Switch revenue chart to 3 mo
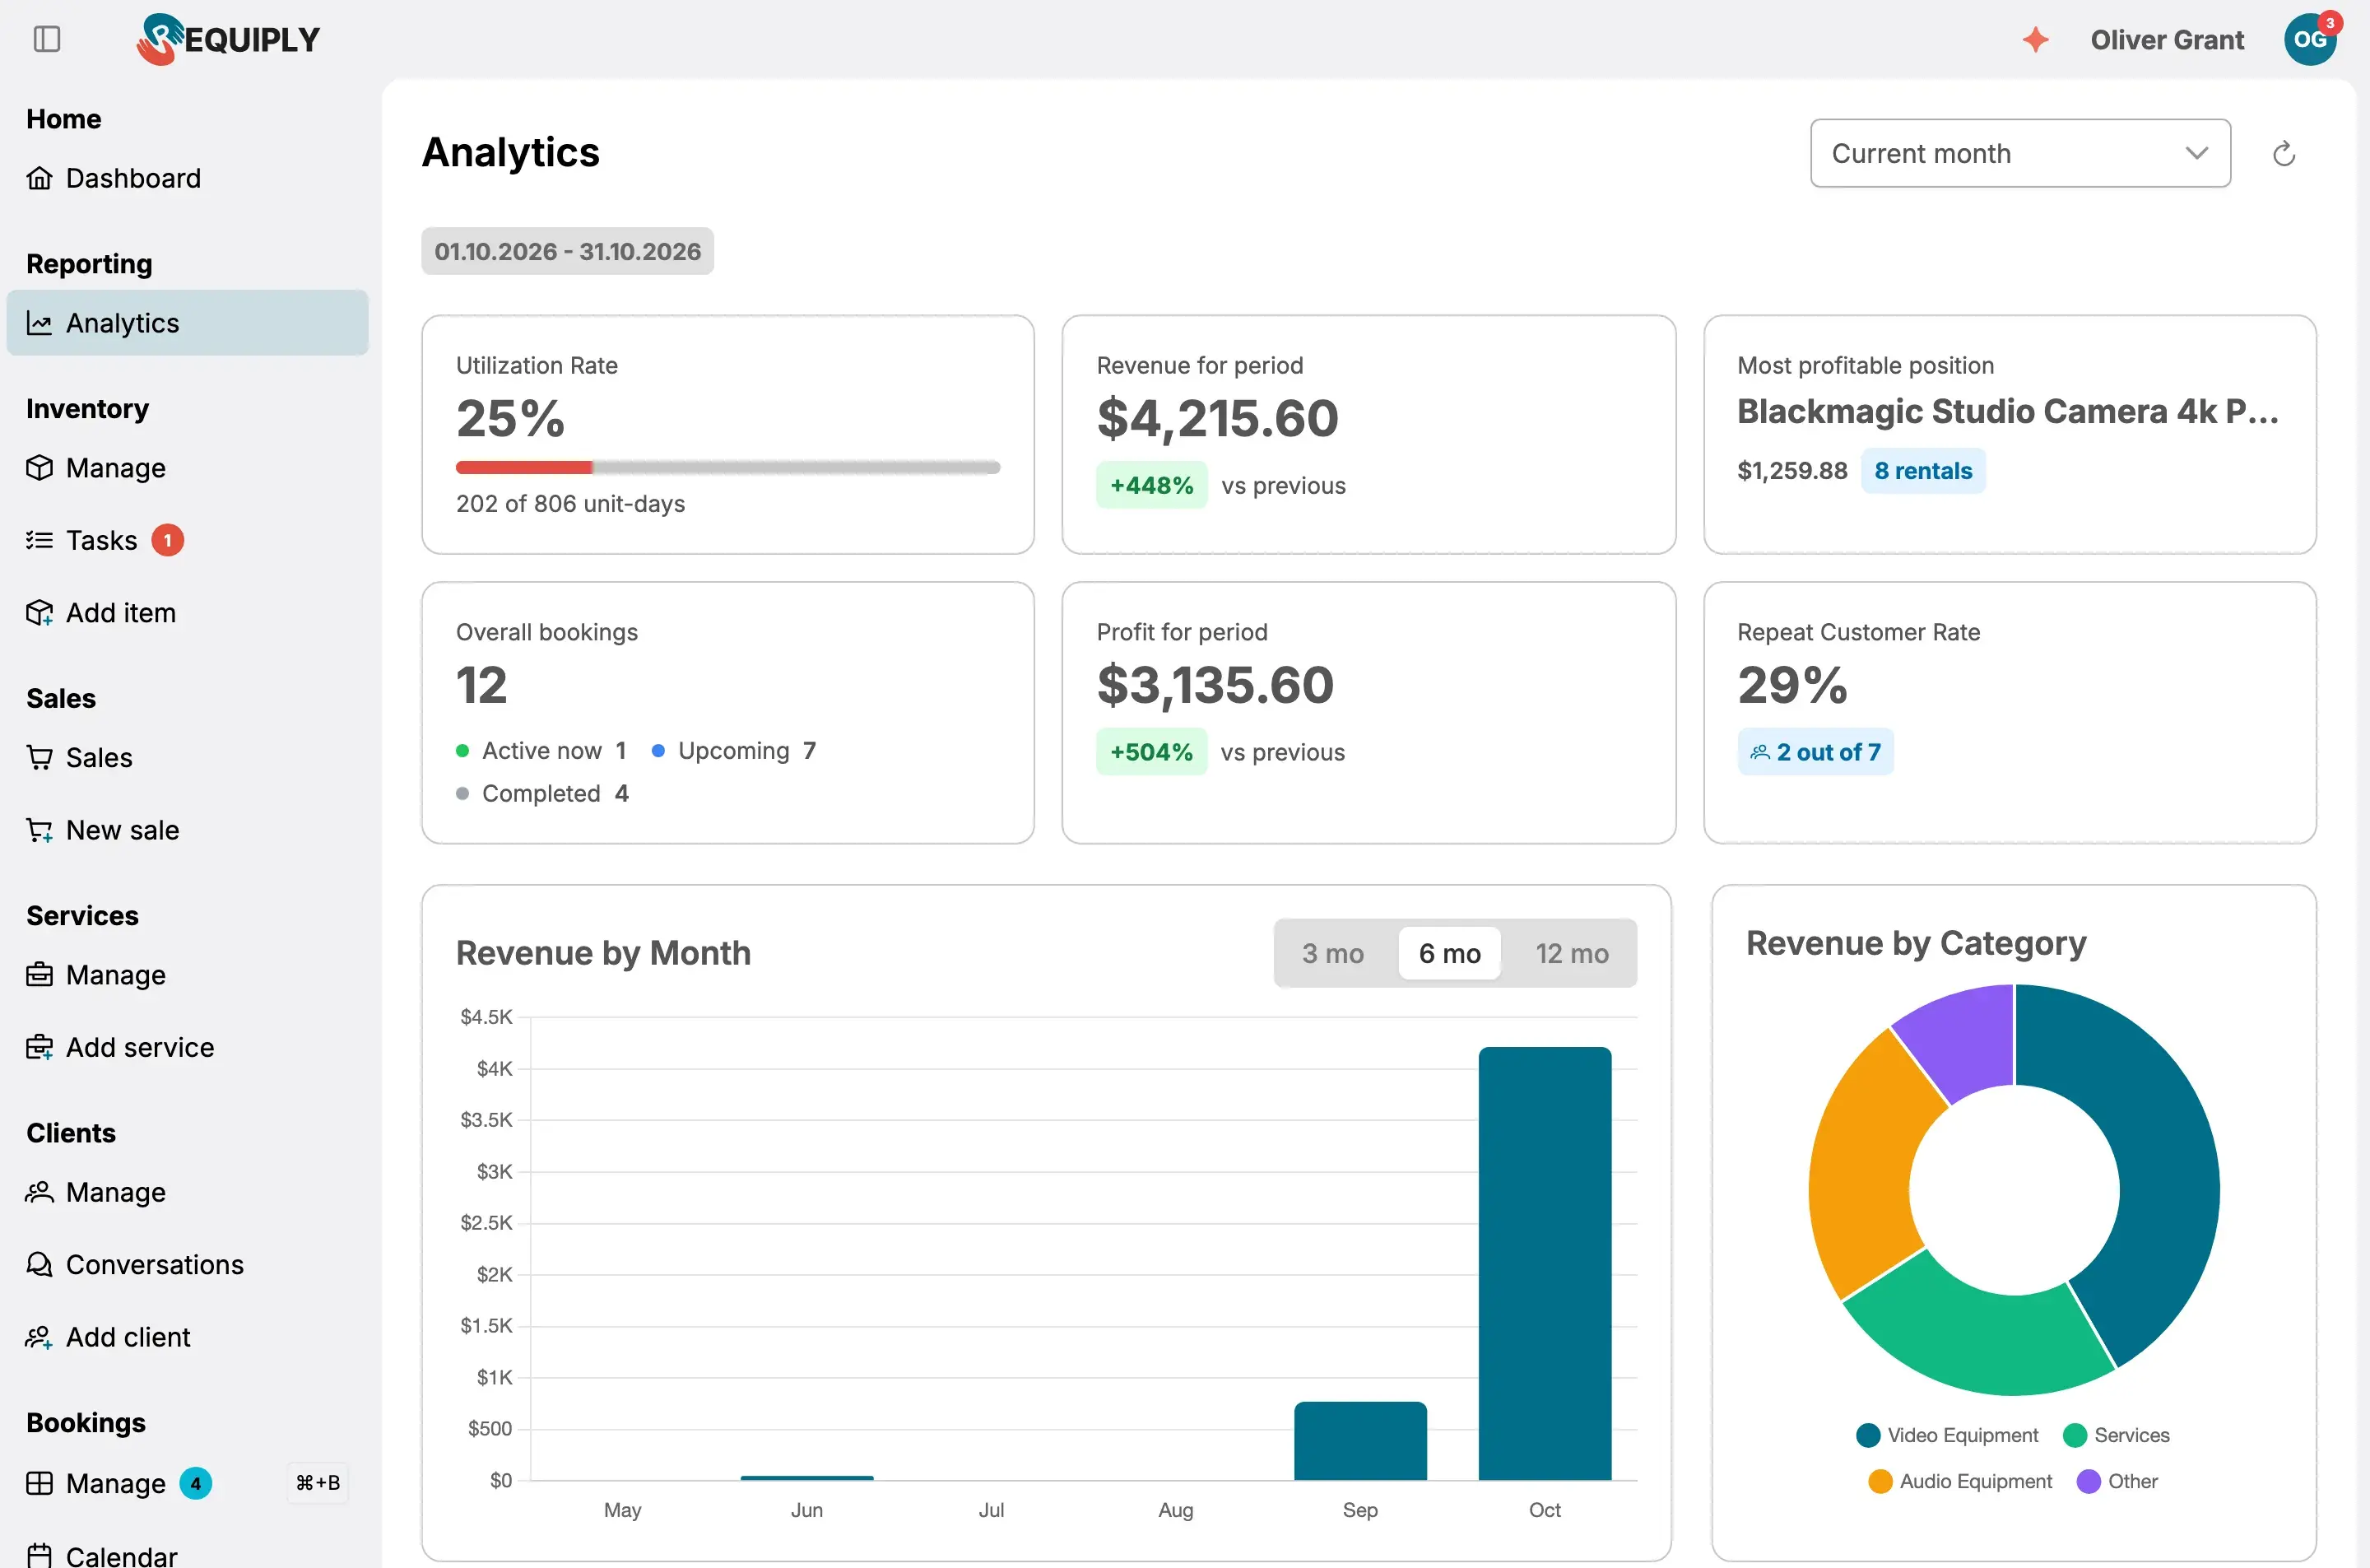 [1332, 953]
